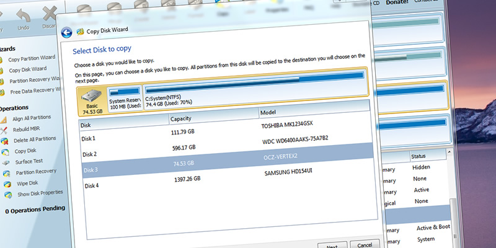Click the OCZ-VERTEX2 model cell
The width and height of the screenshot is (496, 248).
pos(280,157)
